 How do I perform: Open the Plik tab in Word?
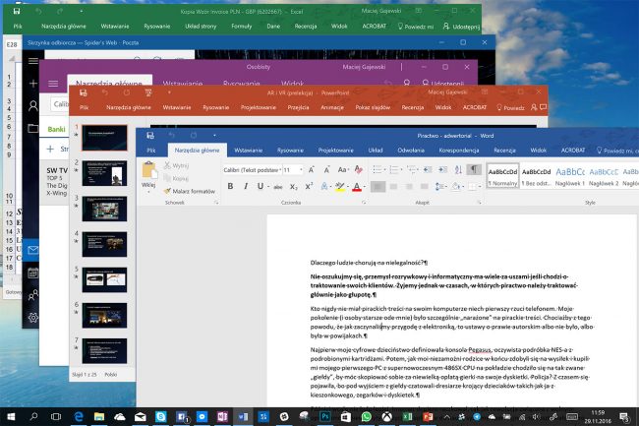tap(151, 151)
